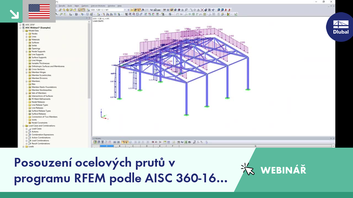Click red delete-row icon in table toolbar
The height and width of the screenshot is (198, 353).
(153, 142)
